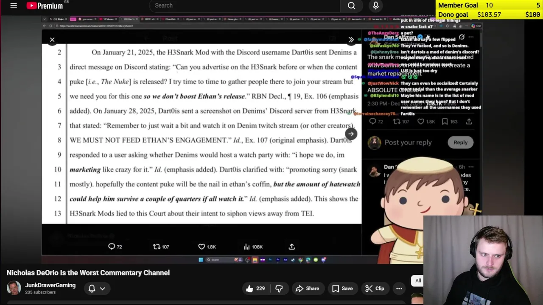Viewport: 543px width, 305px height.
Task: Click the video title text
Action: [x=88, y=273]
